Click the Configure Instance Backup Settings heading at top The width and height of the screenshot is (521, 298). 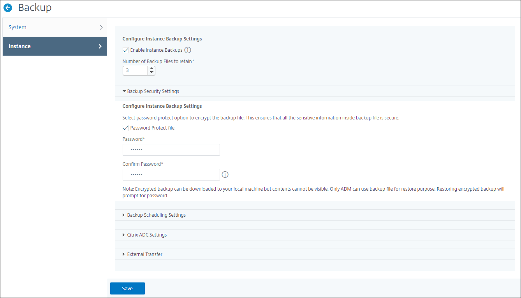[x=162, y=39]
